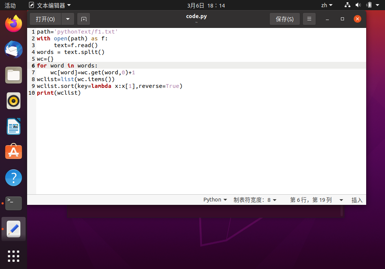Open the Python language selector
Image resolution: width=385 pixels, height=269 pixels.
tap(215, 200)
